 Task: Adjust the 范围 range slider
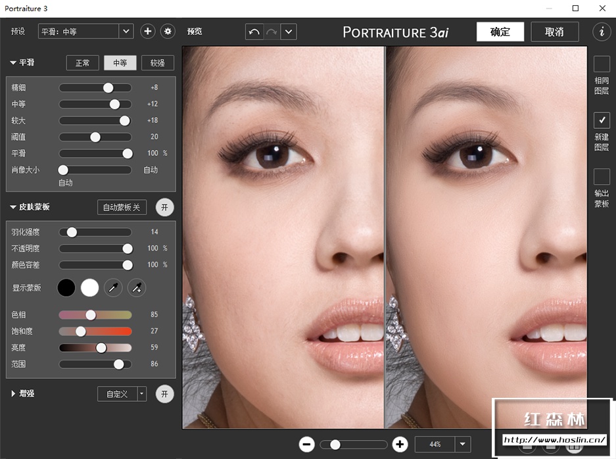[x=95, y=364]
